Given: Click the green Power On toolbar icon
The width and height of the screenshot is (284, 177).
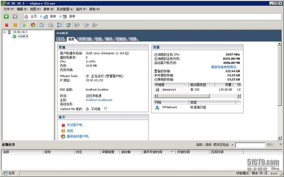Looking at the screenshot, I should [24, 25].
